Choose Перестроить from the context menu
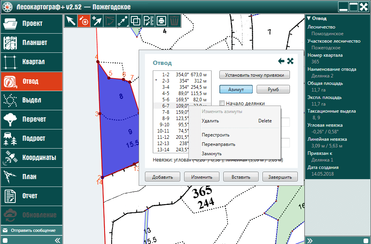The width and height of the screenshot is (371, 244). tap(215, 135)
